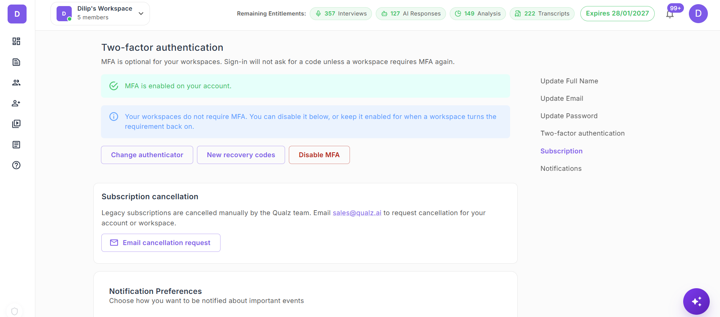Viewport: 720px width, 317px height.
Task: Click the Disable MFA button
Action: click(x=319, y=155)
